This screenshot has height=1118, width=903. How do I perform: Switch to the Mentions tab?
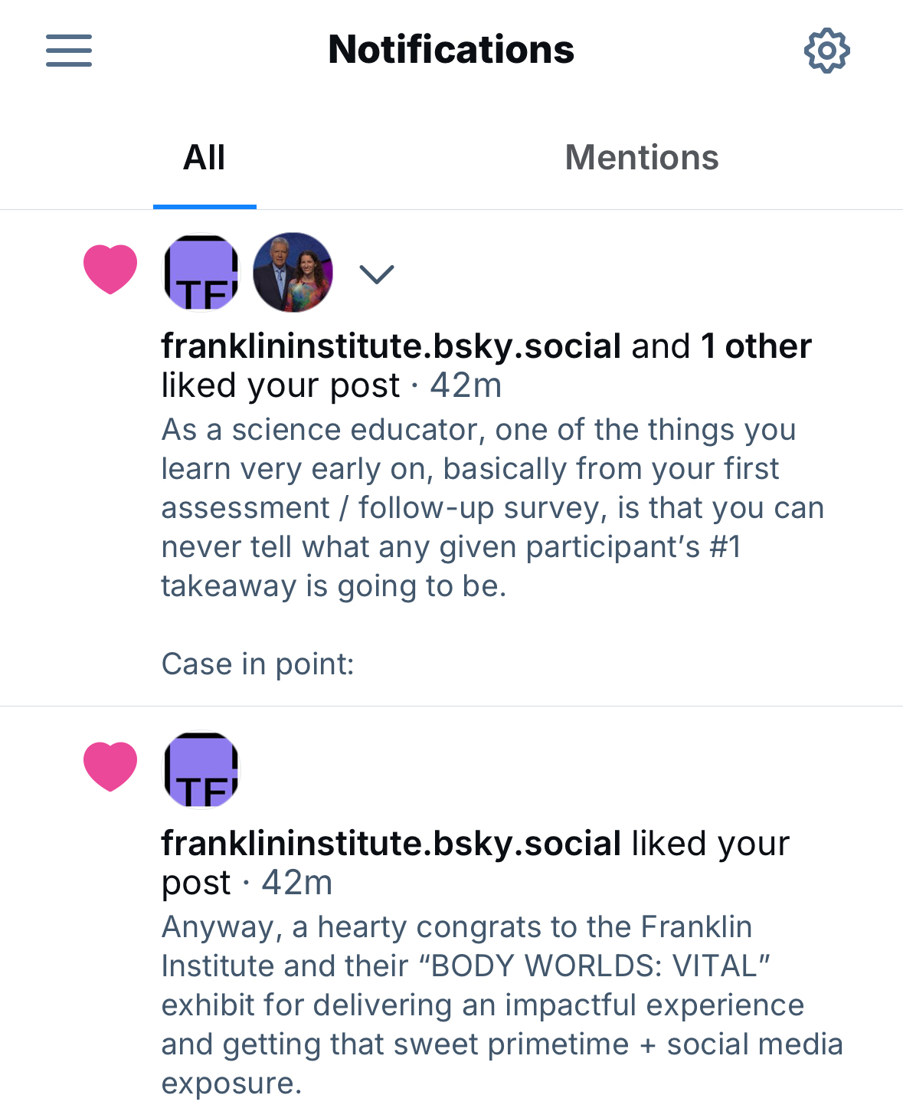642,158
